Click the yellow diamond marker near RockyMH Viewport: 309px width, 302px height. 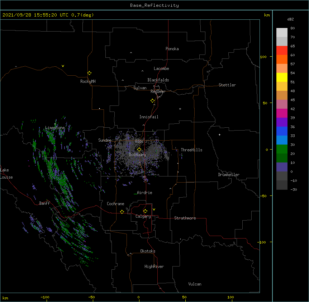89,73
